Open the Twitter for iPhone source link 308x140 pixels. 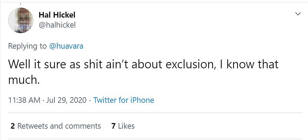[x=123, y=100]
